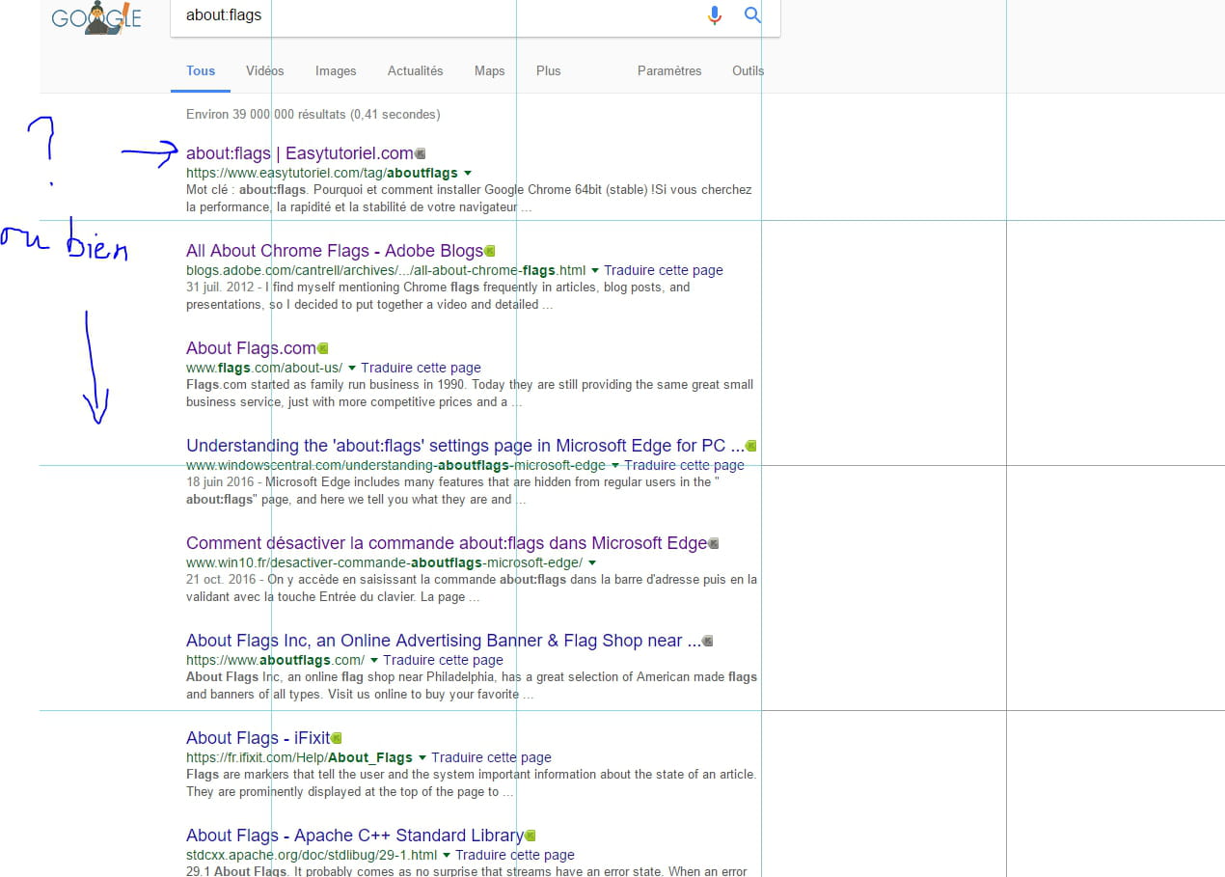Open Paramètres menu
1225x877 pixels.
click(x=669, y=70)
